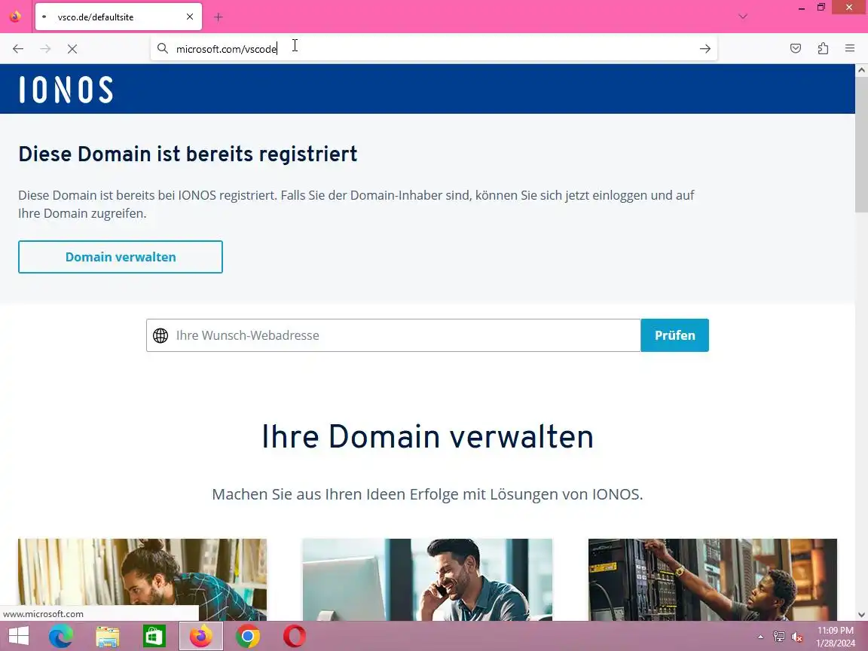Click the muted volume tray icon
Image resolution: width=868 pixels, height=651 pixels.
click(x=797, y=637)
